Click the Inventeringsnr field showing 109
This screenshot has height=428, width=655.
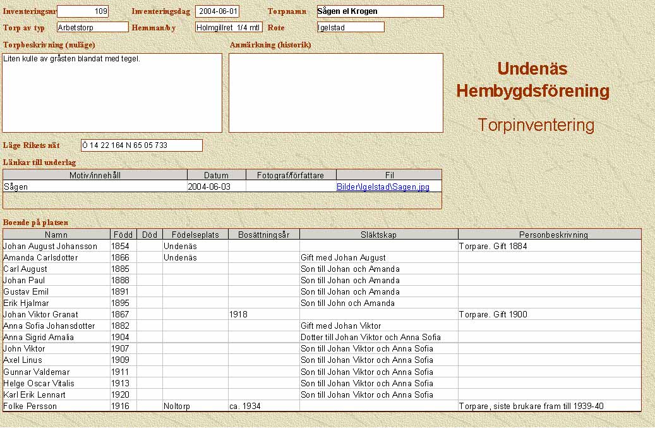click(83, 11)
